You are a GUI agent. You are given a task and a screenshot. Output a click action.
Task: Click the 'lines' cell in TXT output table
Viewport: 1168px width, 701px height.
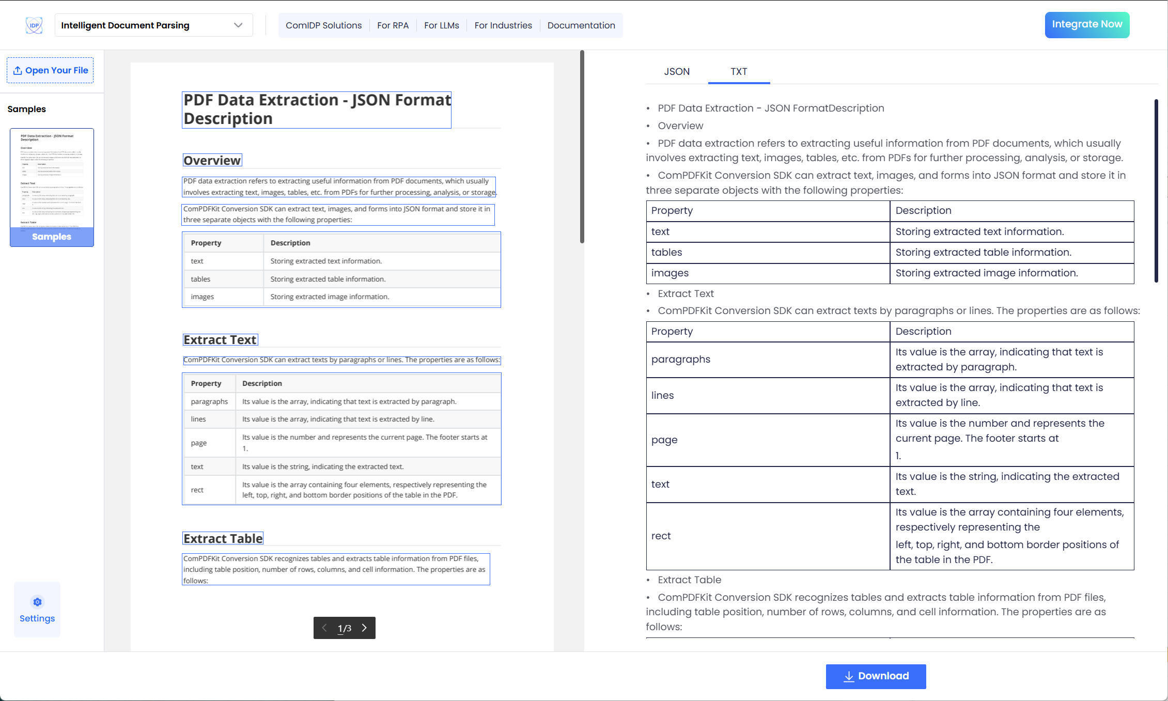pyautogui.click(x=768, y=395)
